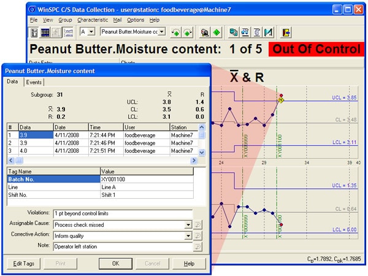The width and height of the screenshot is (368, 276).
Task: Click the exit door icon in toolbar
Action: [286, 31]
